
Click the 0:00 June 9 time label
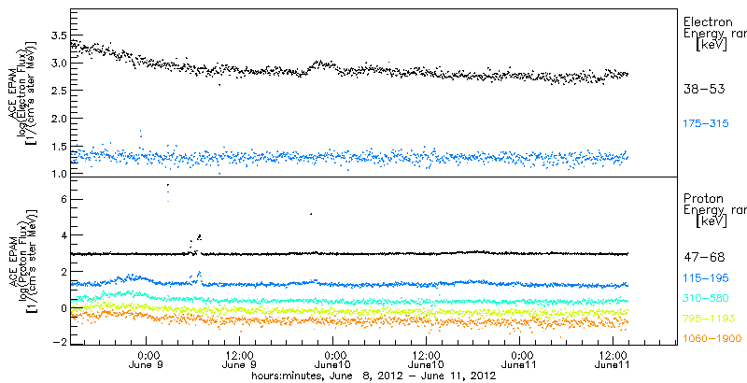(148, 360)
